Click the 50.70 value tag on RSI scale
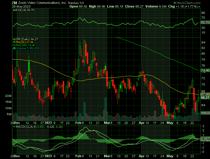Image resolution: width=210 pixels, height=159 pixels. click(205, 22)
